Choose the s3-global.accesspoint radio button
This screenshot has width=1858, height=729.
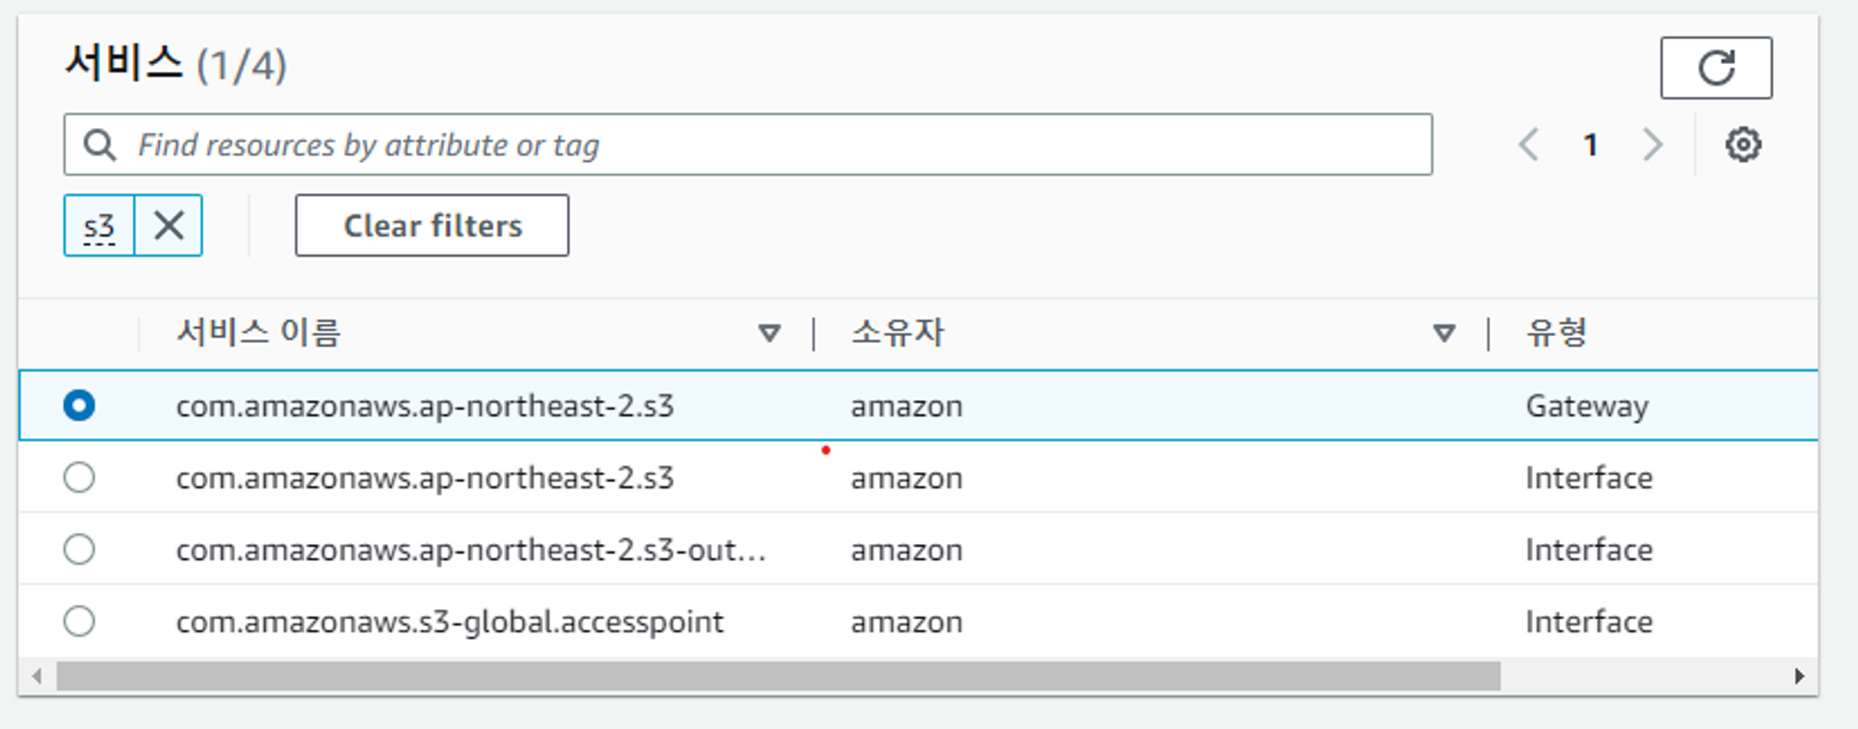coord(79,620)
